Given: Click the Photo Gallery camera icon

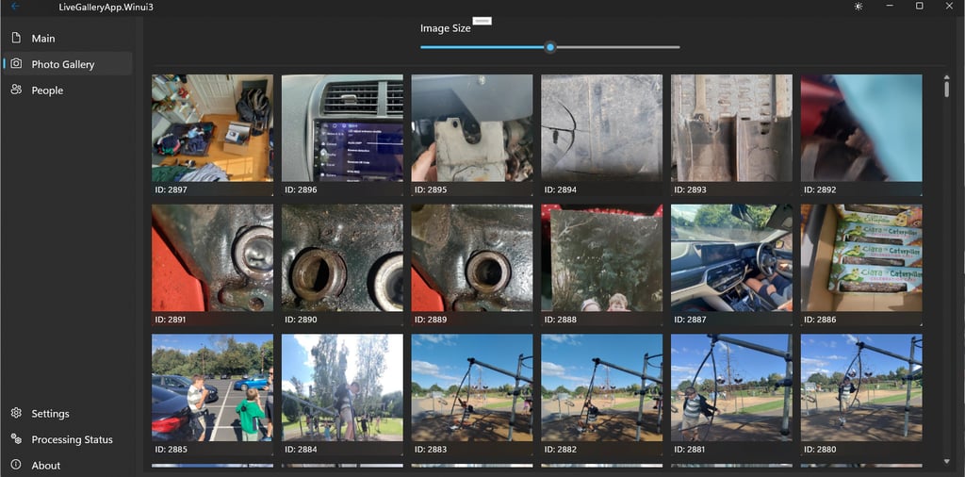Looking at the screenshot, I should (x=17, y=64).
